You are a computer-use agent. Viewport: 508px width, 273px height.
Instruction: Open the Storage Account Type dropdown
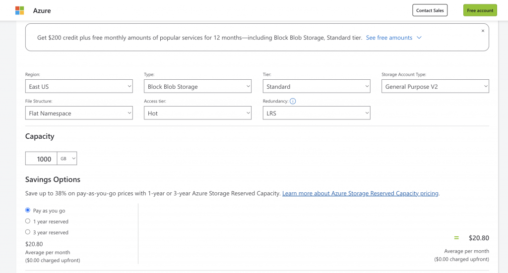click(435, 86)
